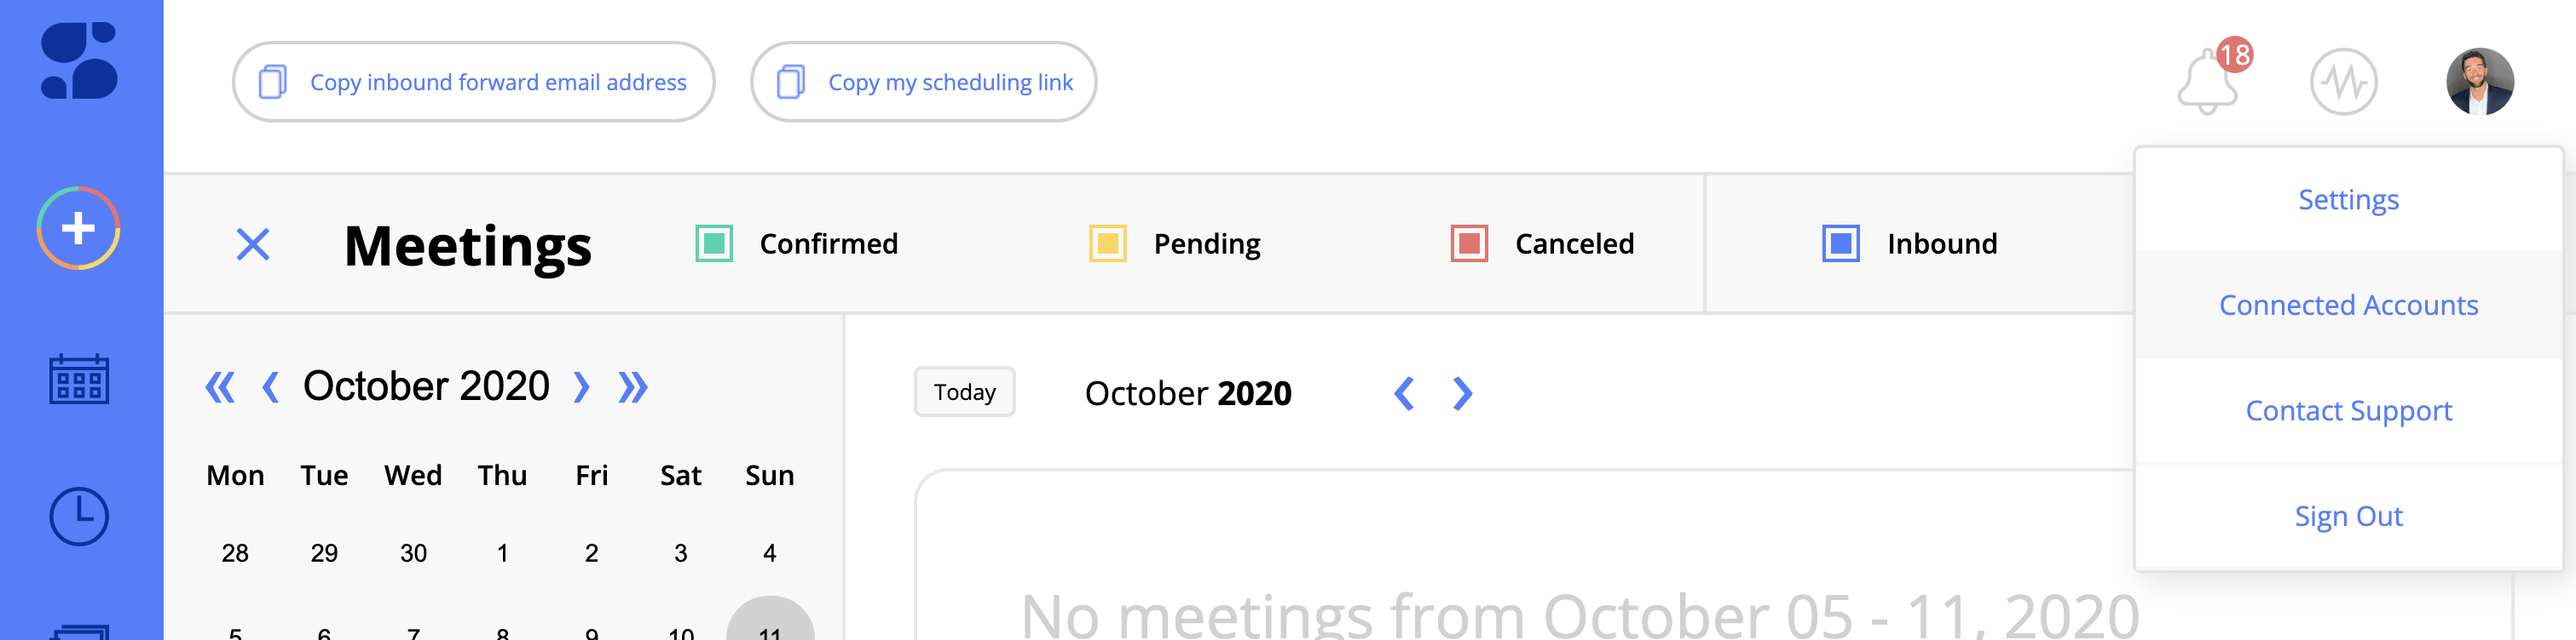This screenshot has height=640, width=2576.
Task: Click Sign Out in the menu
Action: click(2348, 517)
